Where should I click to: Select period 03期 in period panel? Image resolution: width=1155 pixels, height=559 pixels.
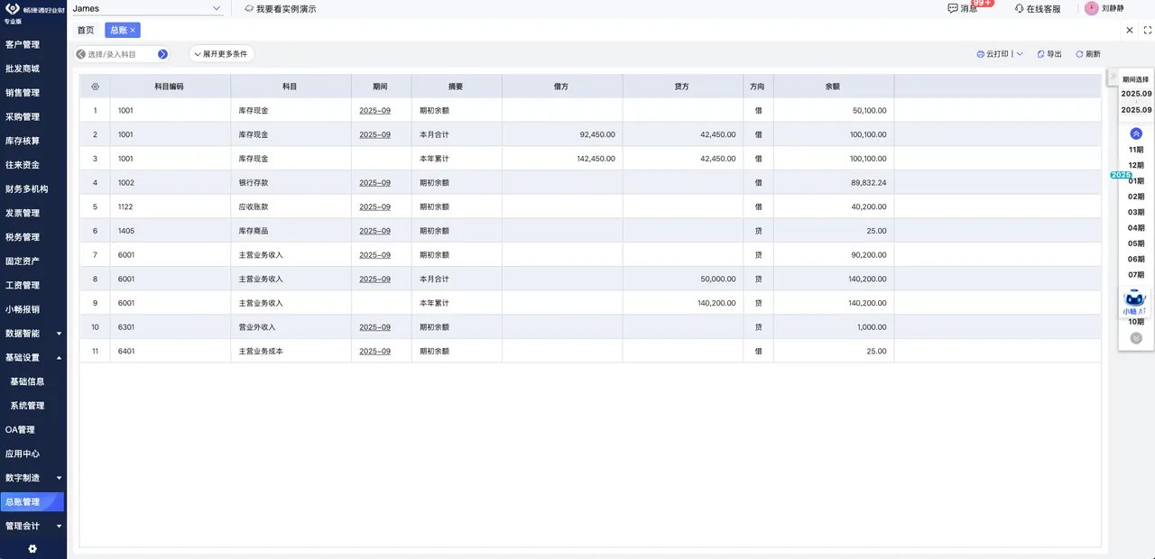(x=1136, y=212)
